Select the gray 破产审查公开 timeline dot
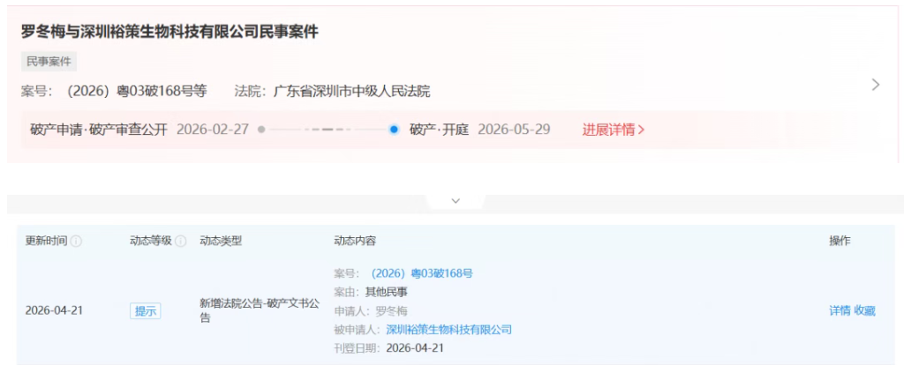Image resolution: width=911 pixels, height=380 pixels. click(x=261, y=130)
